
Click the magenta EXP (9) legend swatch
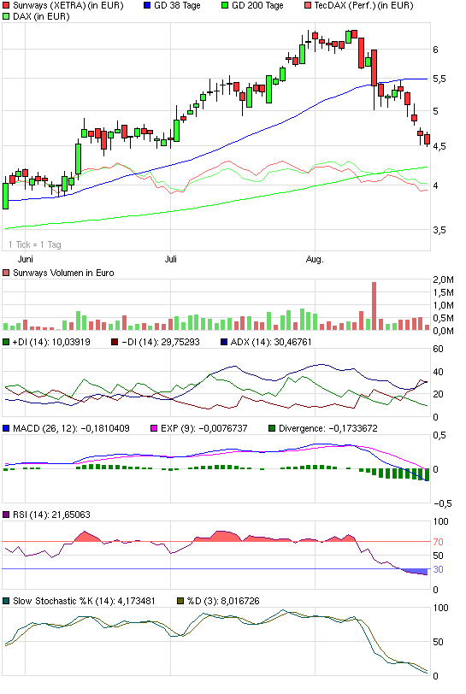click(x=154, y=428)
